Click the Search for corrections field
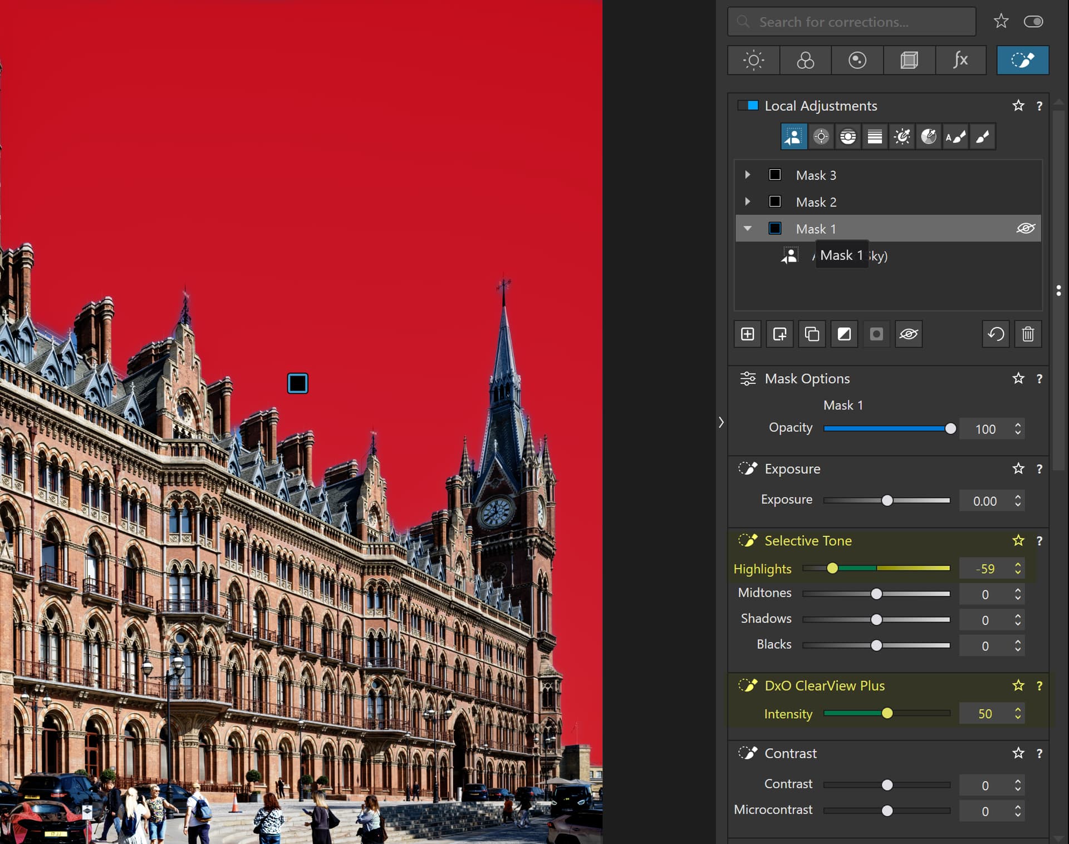The height and width of the screenshot is (844, 1069). tap(852, 22)
